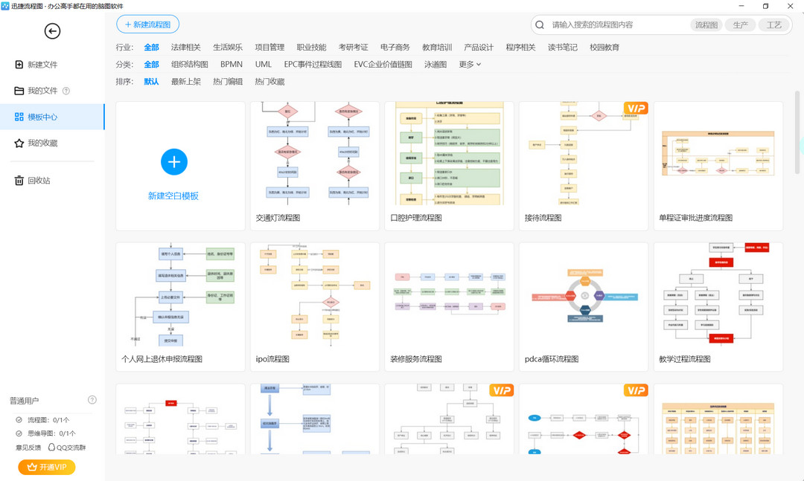This screenshot has height=481, width=804.
Task: Click the search magnifier icon
Action: (540, 25)
